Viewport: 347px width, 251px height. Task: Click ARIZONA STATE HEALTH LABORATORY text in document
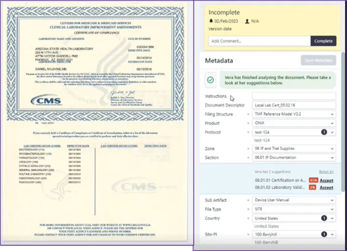[64, 49]
